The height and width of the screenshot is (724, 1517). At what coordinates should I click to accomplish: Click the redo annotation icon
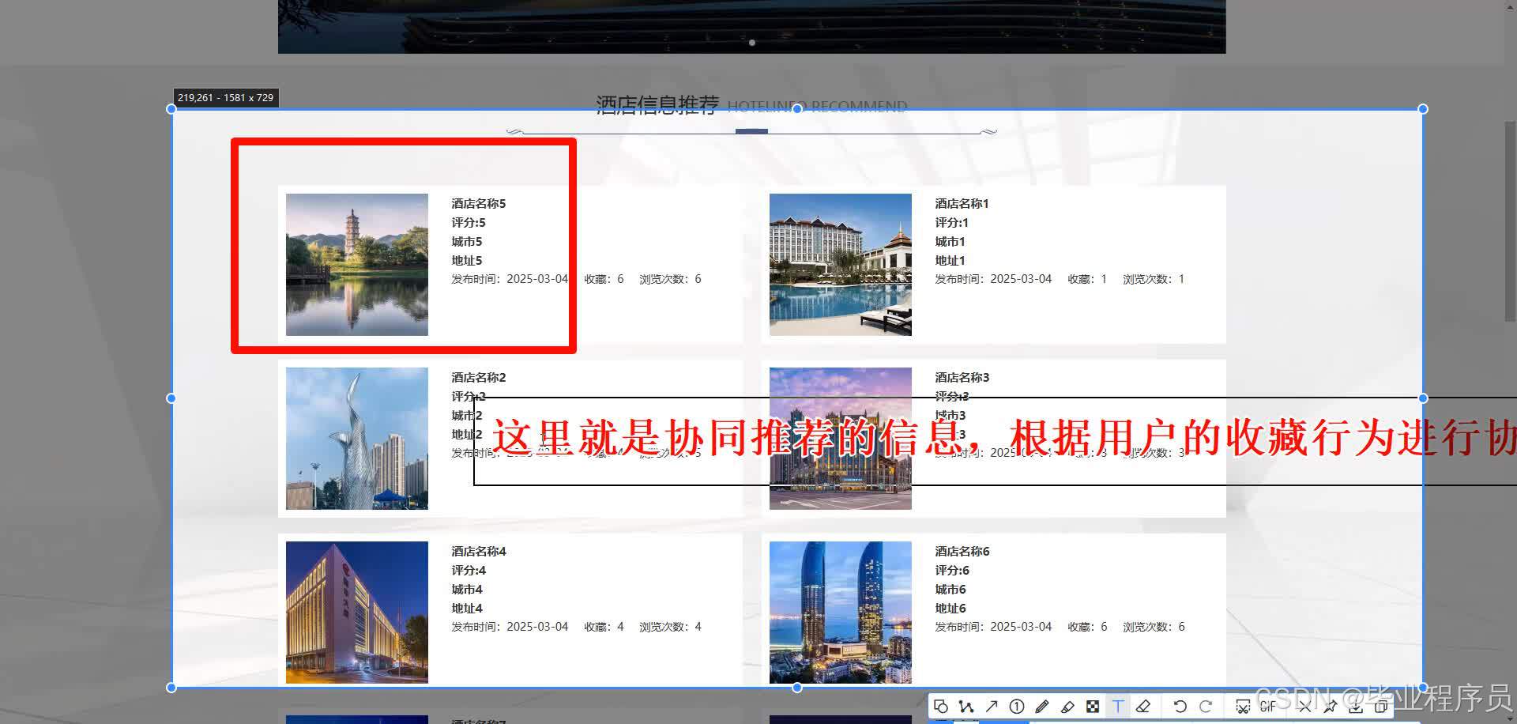(1206, 706)
